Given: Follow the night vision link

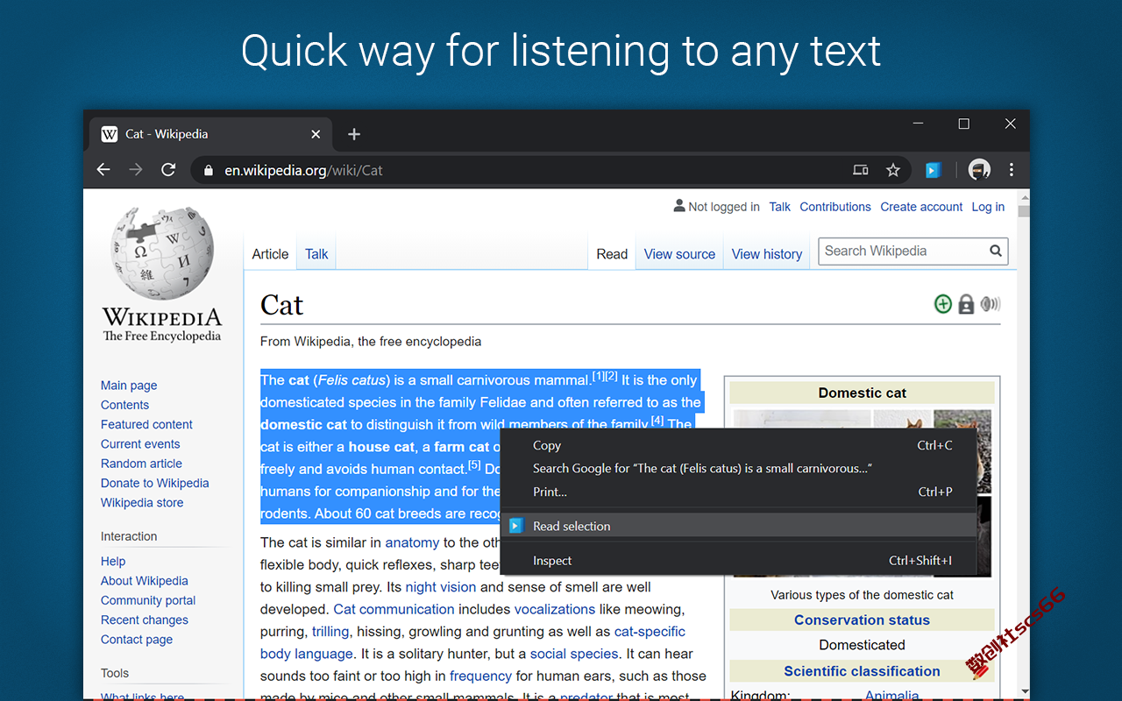Looking at the screenshot, I should pyautogui.click(x=441, y=587).
